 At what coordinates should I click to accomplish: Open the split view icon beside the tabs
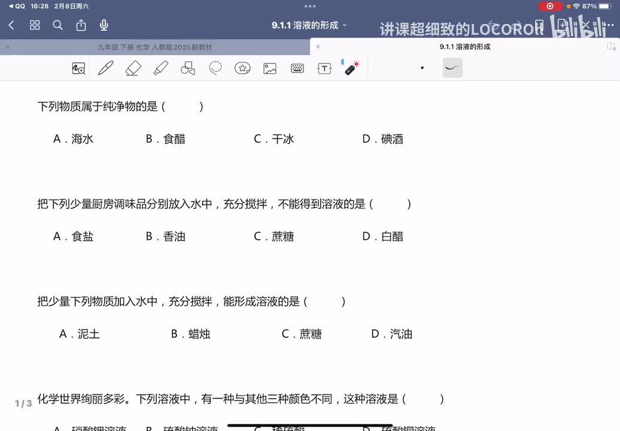tap(611, 47)
